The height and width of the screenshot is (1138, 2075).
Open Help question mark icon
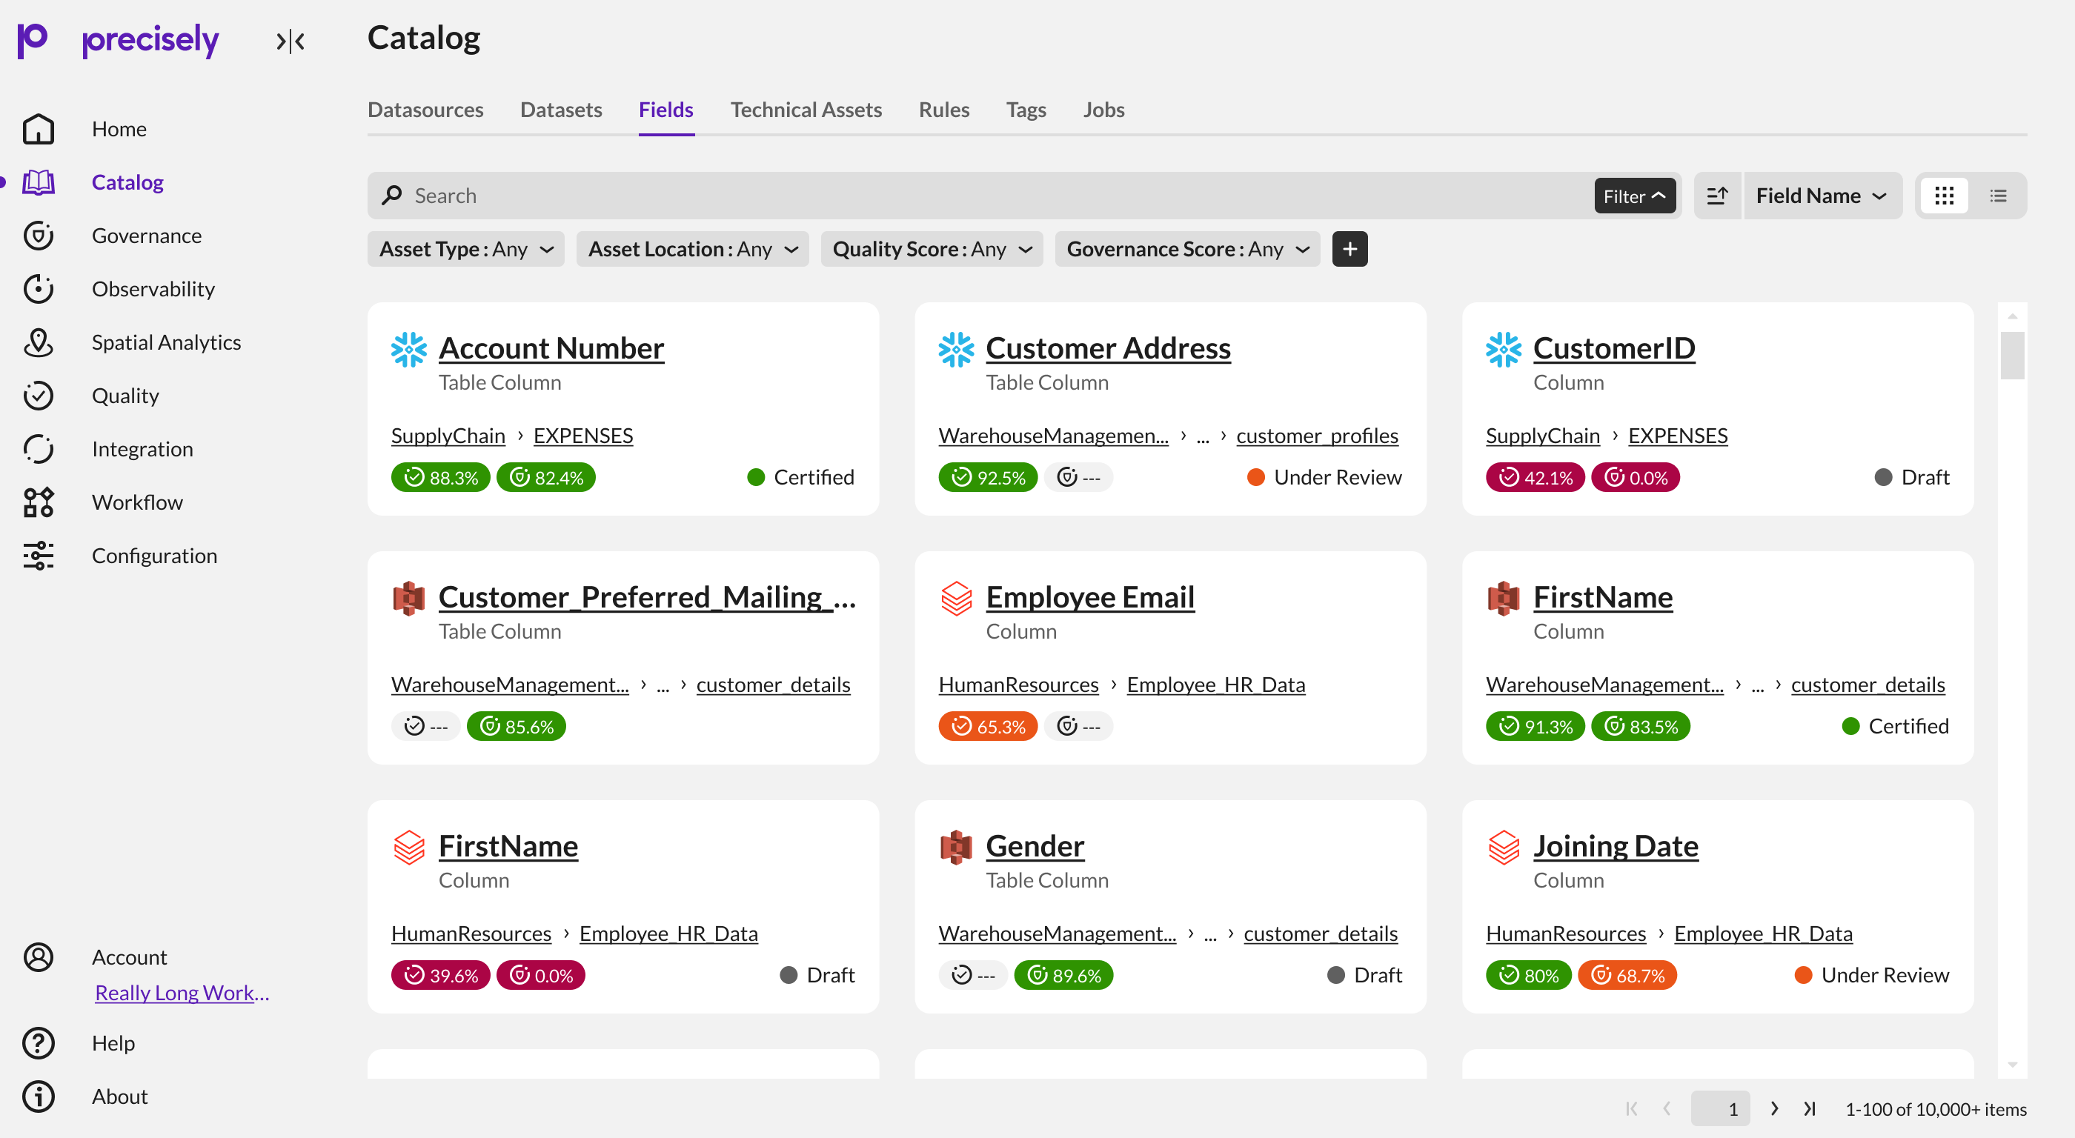tap(38, 1043)
